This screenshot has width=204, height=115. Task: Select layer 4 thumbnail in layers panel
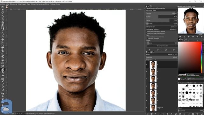pos(153,86)
